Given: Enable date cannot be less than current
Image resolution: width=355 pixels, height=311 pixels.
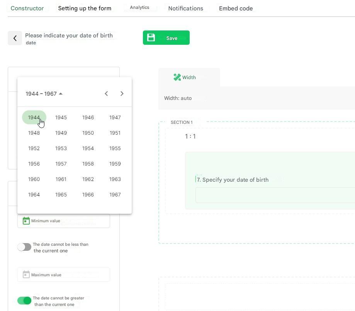Looking at the screenshot, I should pyautogui.click(x=24, y=247).
